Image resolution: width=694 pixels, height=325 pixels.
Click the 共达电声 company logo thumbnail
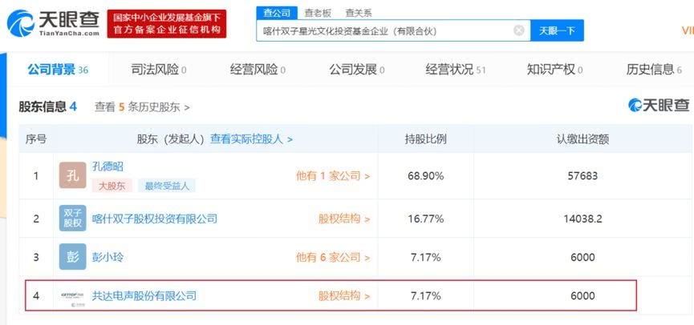point(72,296)
